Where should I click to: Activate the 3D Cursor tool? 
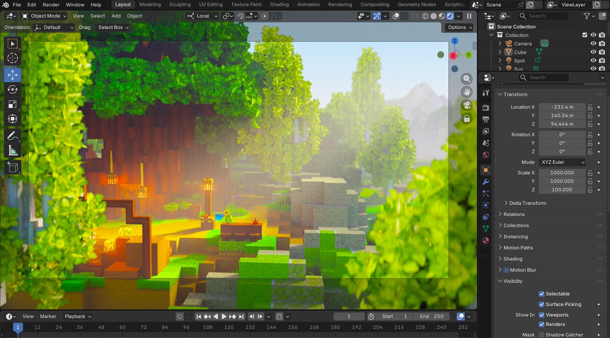pyautogui.click(x=13, y=58)
